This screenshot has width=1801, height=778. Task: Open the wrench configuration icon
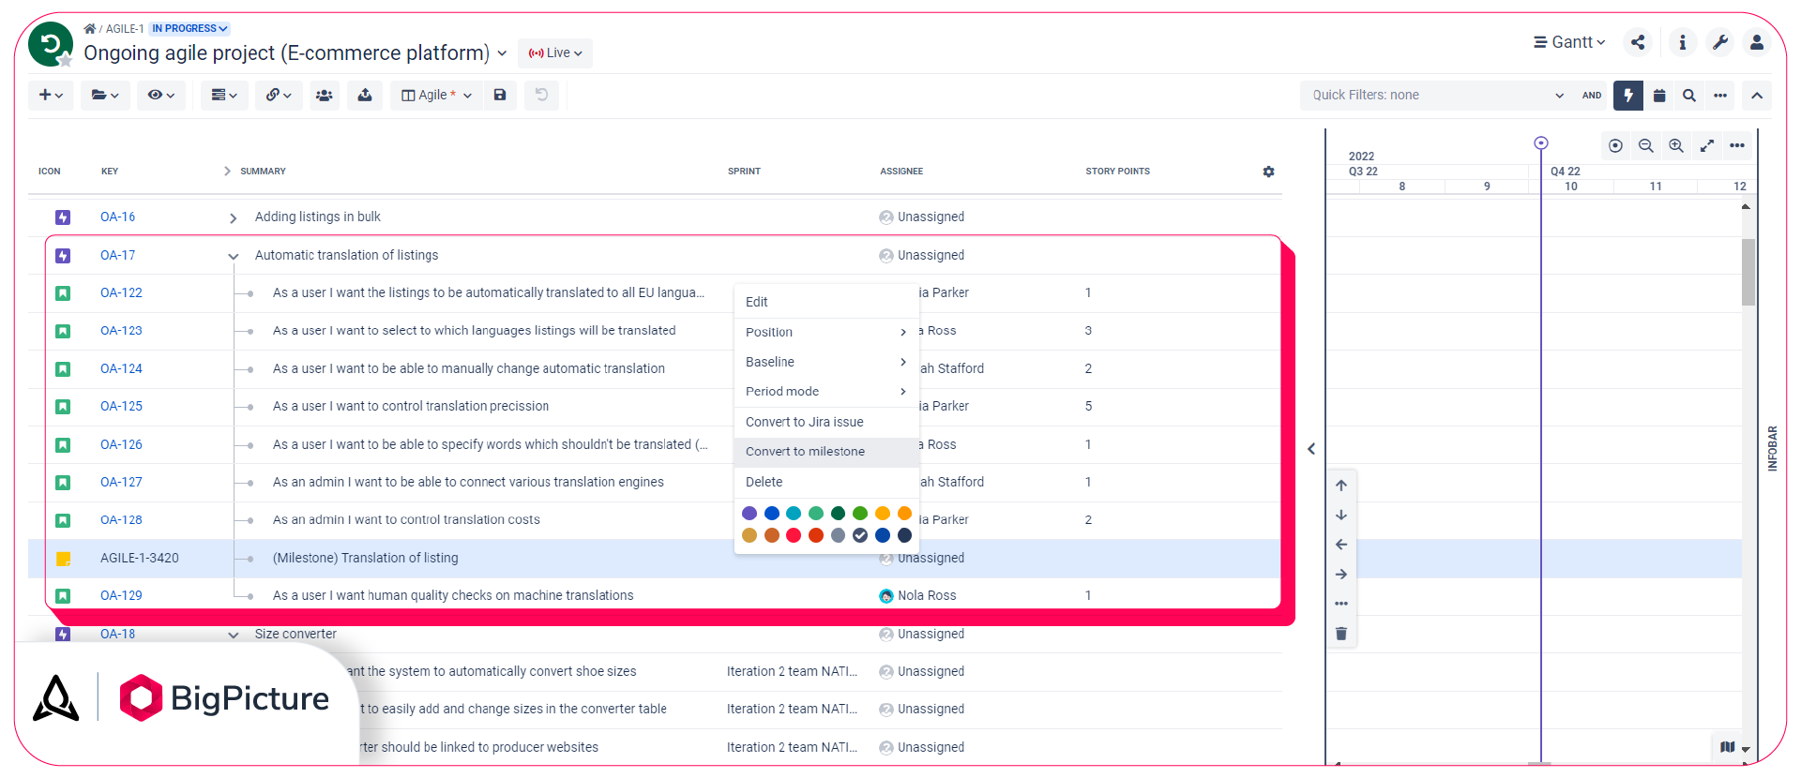point(1720,42)
